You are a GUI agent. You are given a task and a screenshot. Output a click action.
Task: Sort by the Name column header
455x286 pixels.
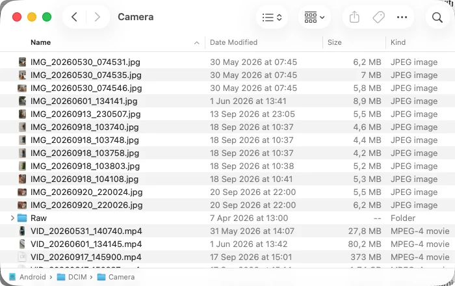(x=40, y=42)
